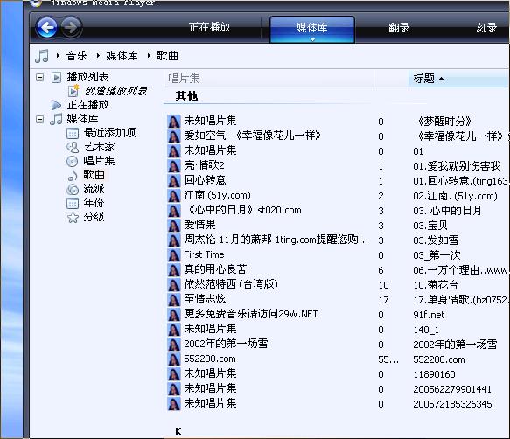Click the 分级 star rating icon
The image size is (510, 439).
[73, 217]
